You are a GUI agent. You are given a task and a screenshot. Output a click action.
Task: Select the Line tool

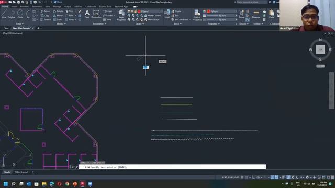4,14
